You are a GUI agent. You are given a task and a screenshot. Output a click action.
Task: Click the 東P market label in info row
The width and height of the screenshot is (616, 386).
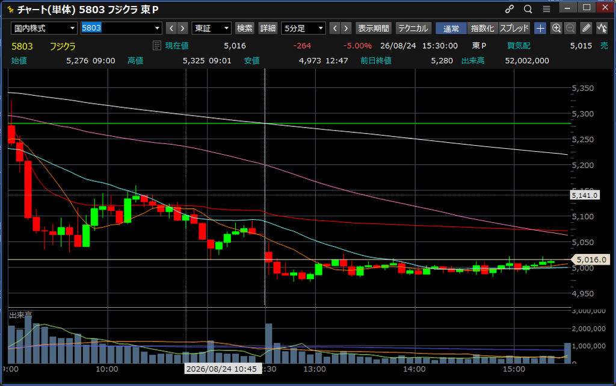[x=479, y=46]
